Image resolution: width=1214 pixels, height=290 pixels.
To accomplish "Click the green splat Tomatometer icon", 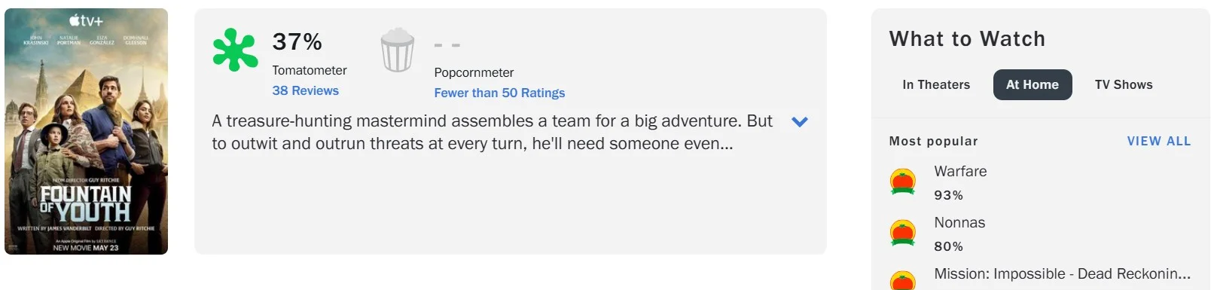I will click(x=235, y=50).
